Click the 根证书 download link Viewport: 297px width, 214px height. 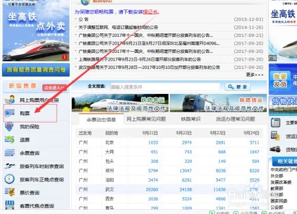(150, 12)
